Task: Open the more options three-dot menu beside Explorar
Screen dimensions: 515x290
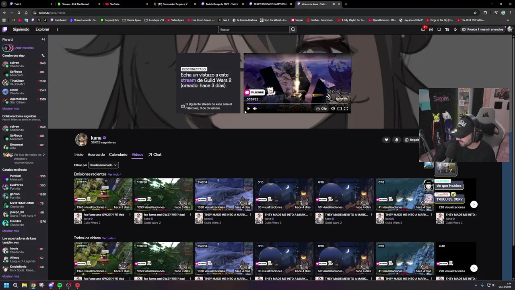Action: tap(57, 29)
